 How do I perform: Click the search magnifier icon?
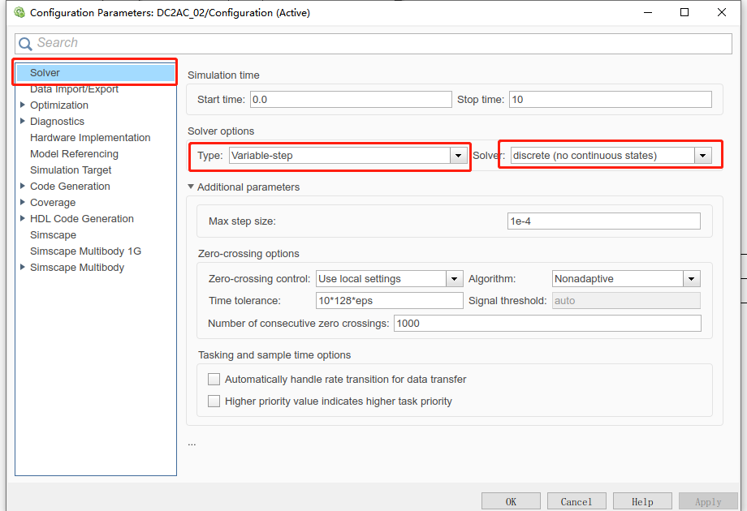click(x=25, y=44)
